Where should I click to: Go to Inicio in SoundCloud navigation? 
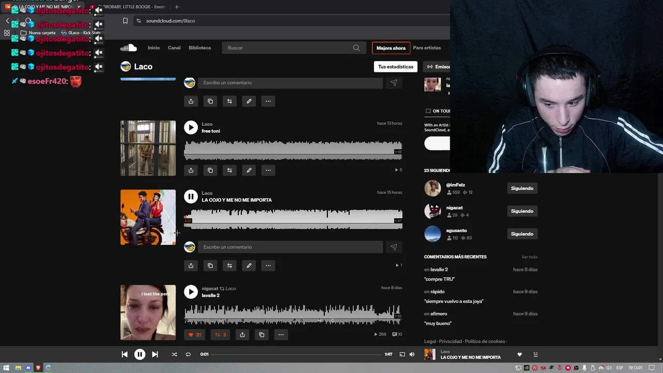point(154,48)
